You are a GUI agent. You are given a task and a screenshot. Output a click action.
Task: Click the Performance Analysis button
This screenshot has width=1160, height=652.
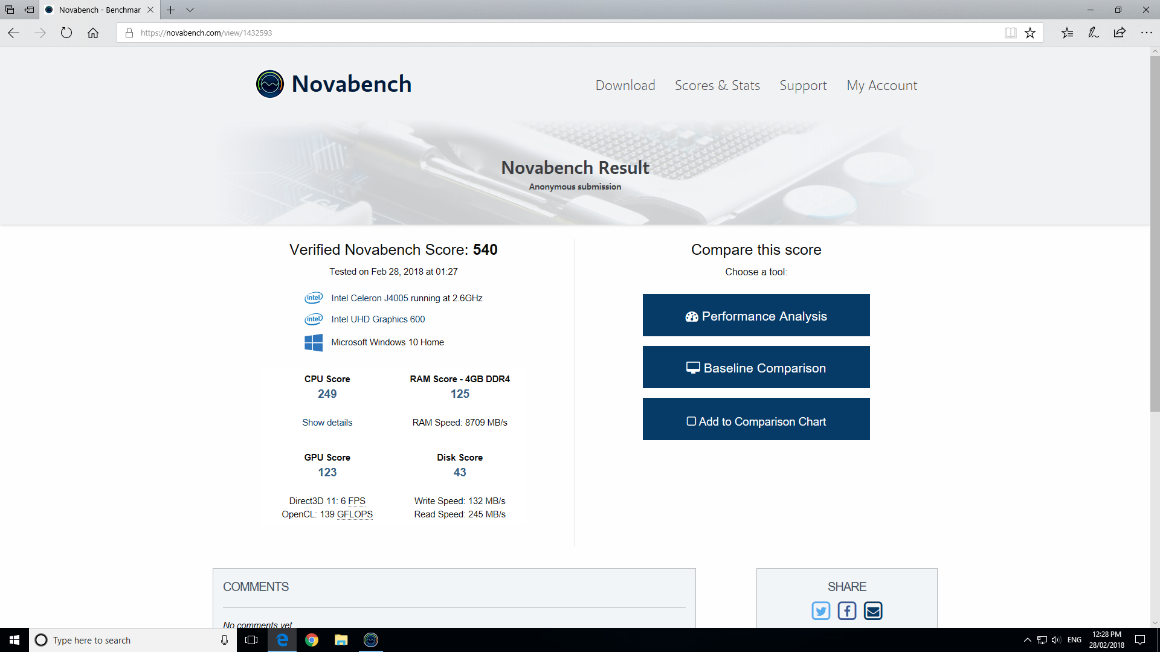pos(756,316)
